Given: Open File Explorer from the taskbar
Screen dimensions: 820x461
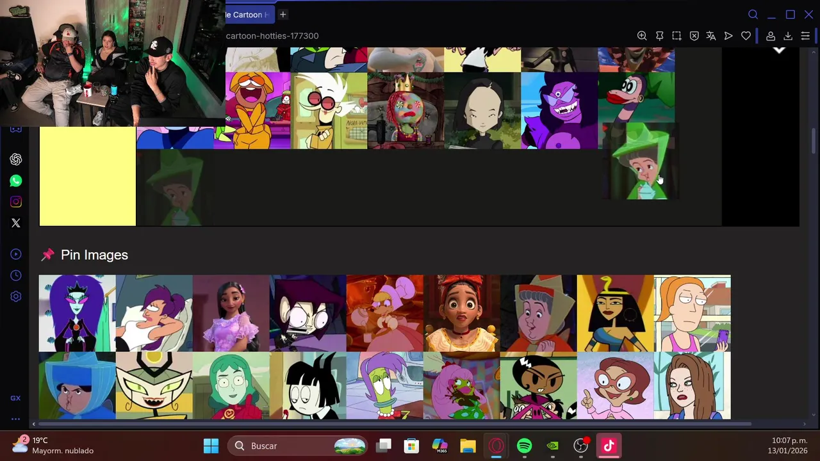Looking at the screenshot, I should [468, 446].
